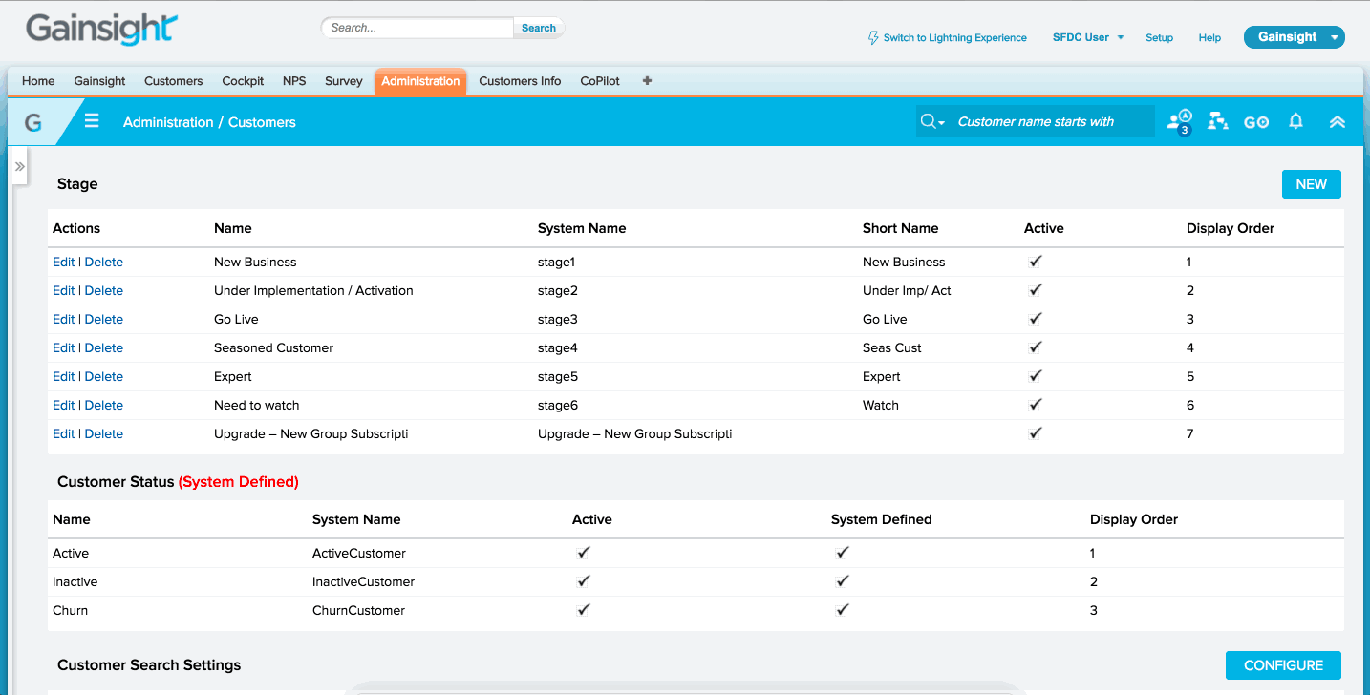Toggle the Active checkmark for the Inactive status
Screen dimensions: 1370x695
(x=584, y=581)
